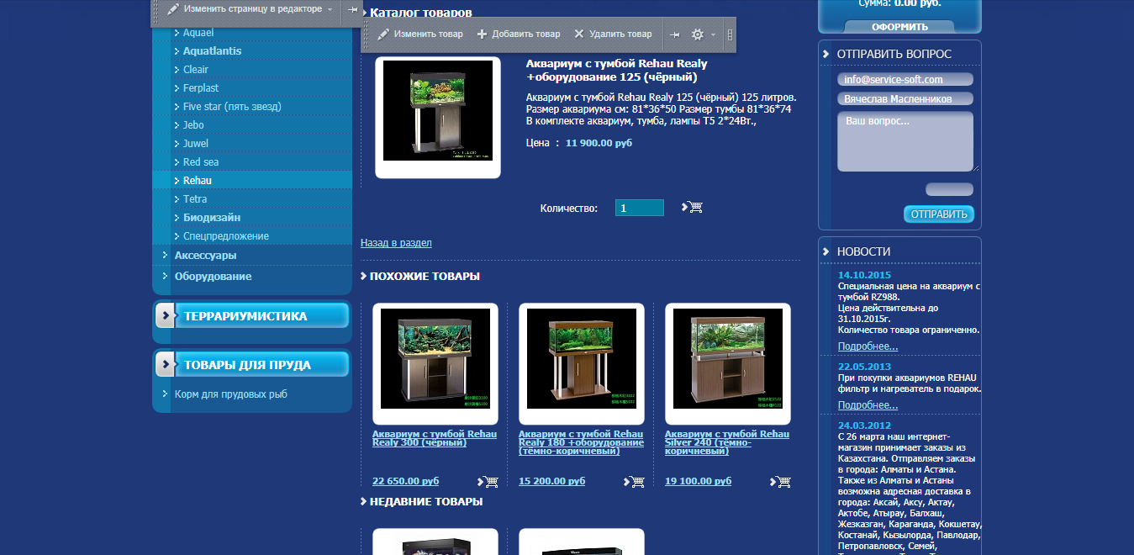Open the dropdown arrow beside the gear icon
The width and height of the screenshot is (1134, 555).
click(x=714, y=34)
